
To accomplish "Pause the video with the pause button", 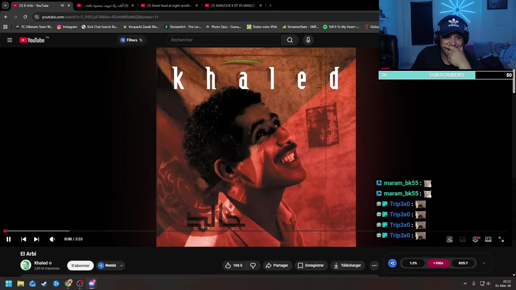I will (x=8, y=239).
